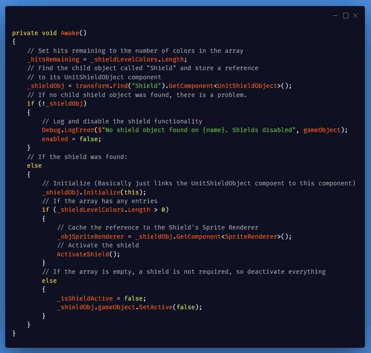371x353 pixels.
Task: Click '_shieldObj.gameObject.SetActive(false);' statement
Action: tap(130, 307)
